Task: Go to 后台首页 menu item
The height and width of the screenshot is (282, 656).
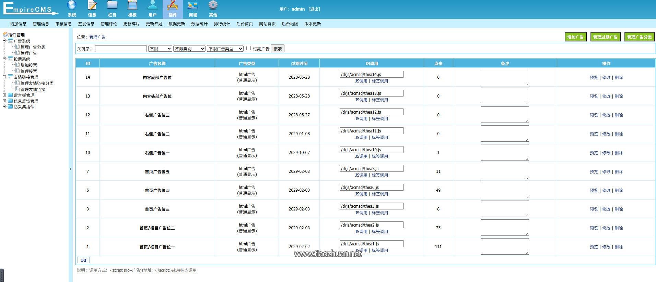Action: coord(245,24)
